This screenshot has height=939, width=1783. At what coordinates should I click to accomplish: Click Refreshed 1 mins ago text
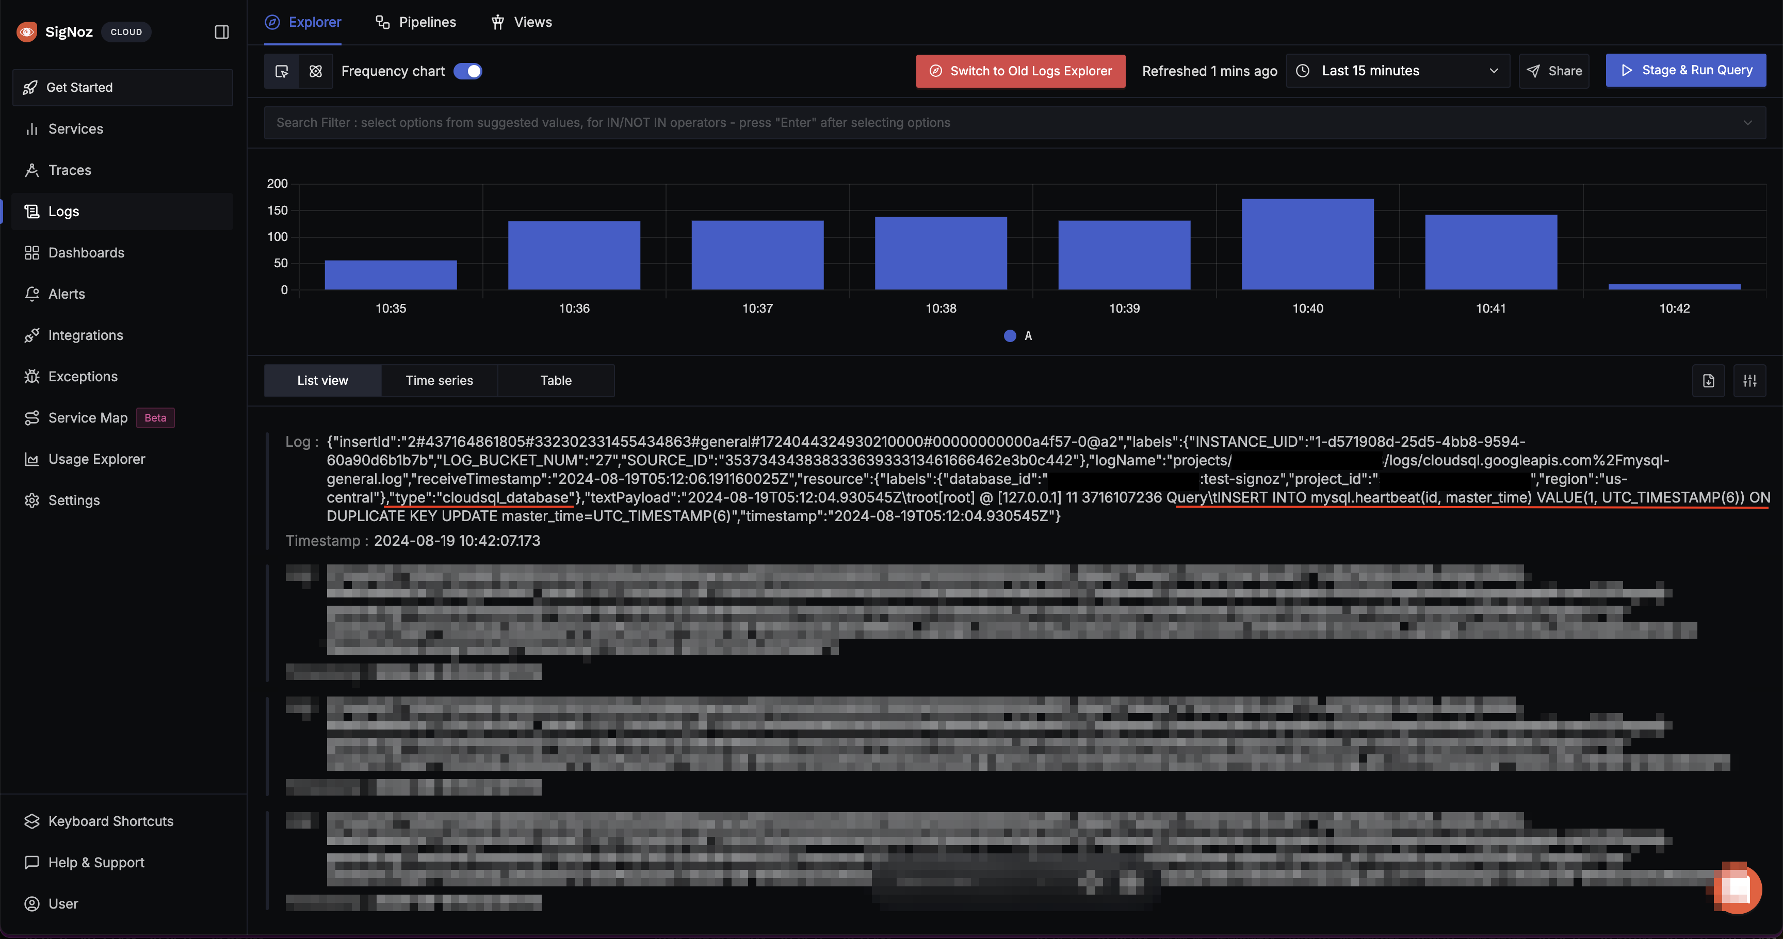(1209, 71)
